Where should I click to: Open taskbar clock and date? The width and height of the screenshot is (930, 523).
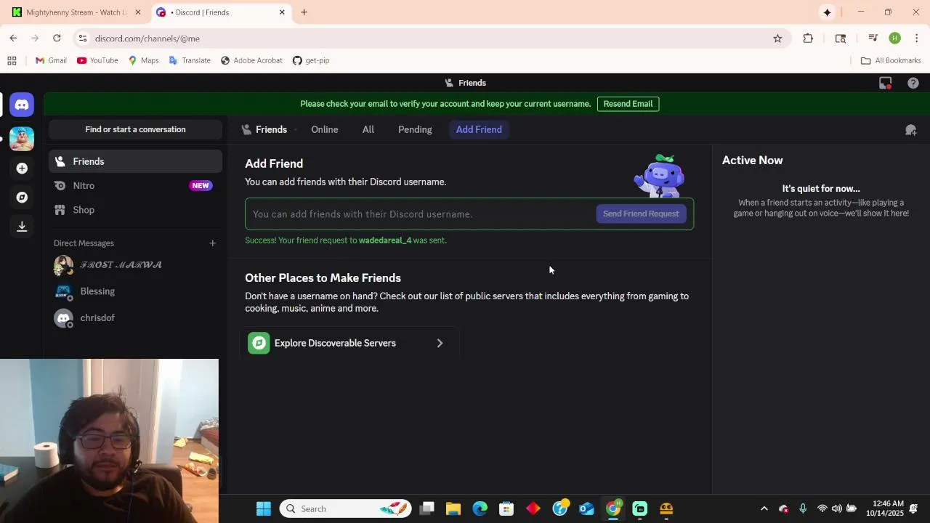pyautogui.click(x=883, y=509)
